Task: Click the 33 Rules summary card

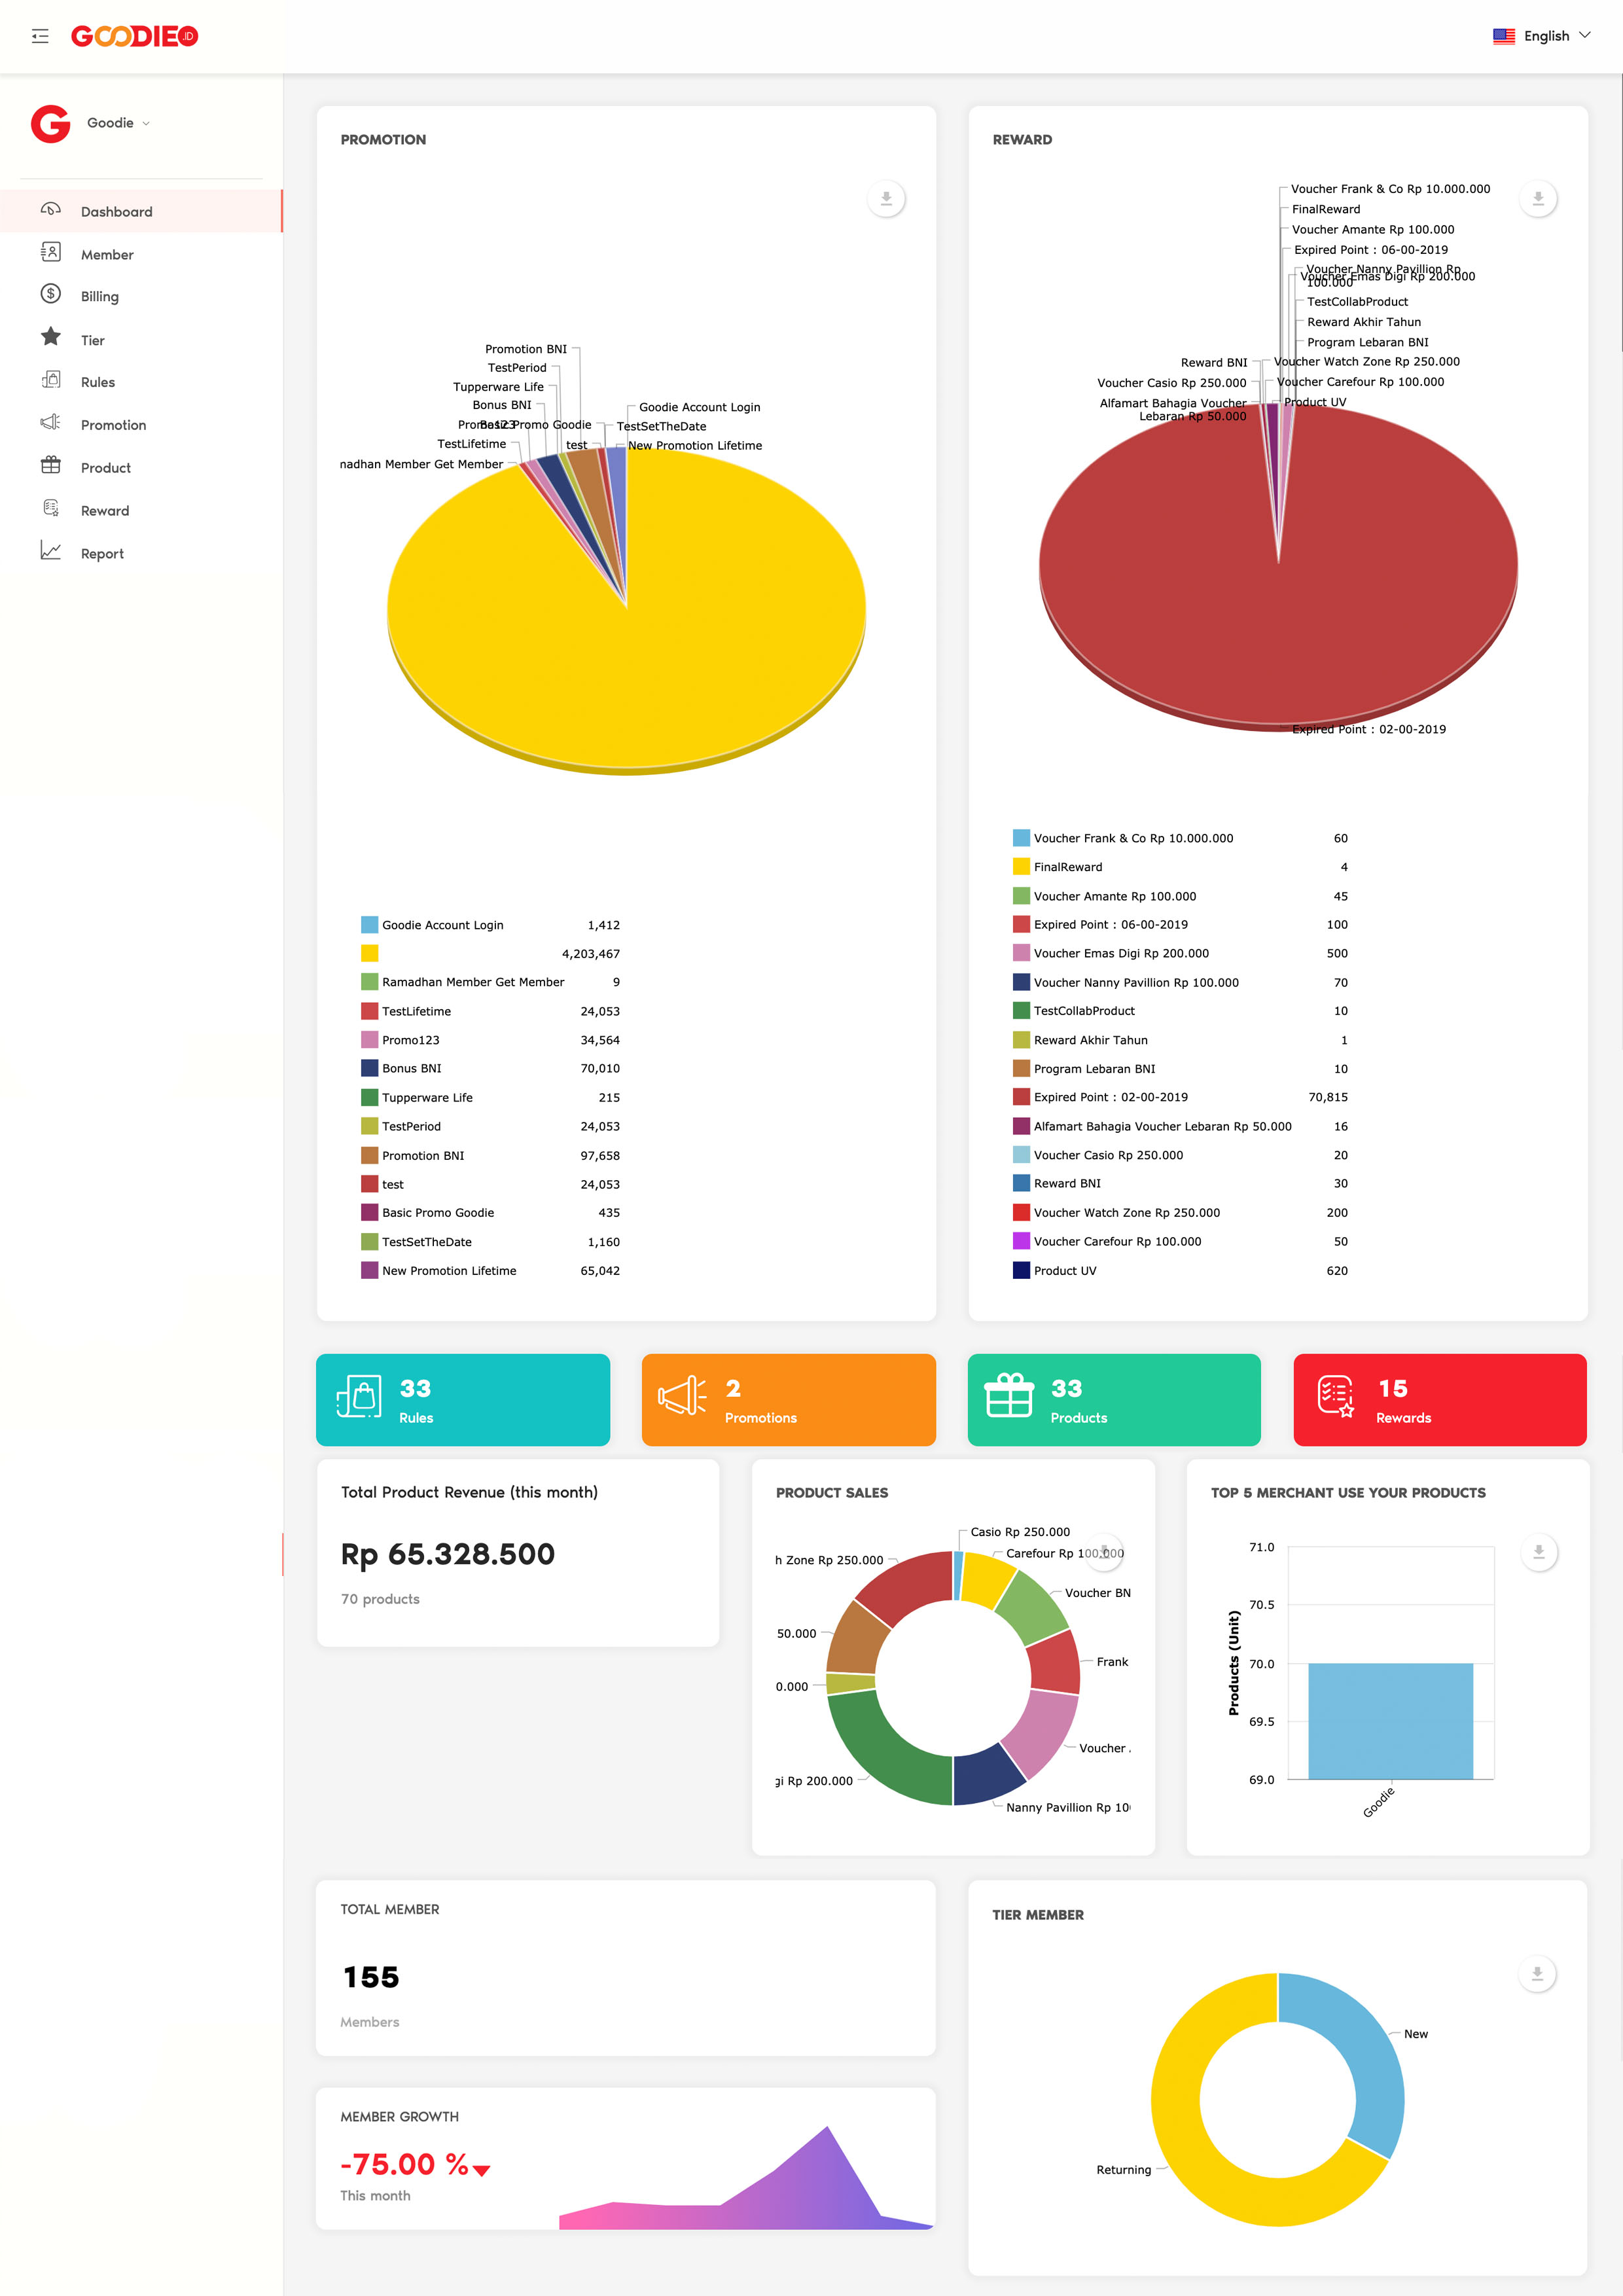Action: (463, 1400)
